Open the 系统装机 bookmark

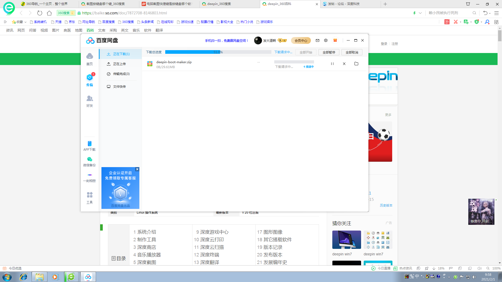[38, 22]
